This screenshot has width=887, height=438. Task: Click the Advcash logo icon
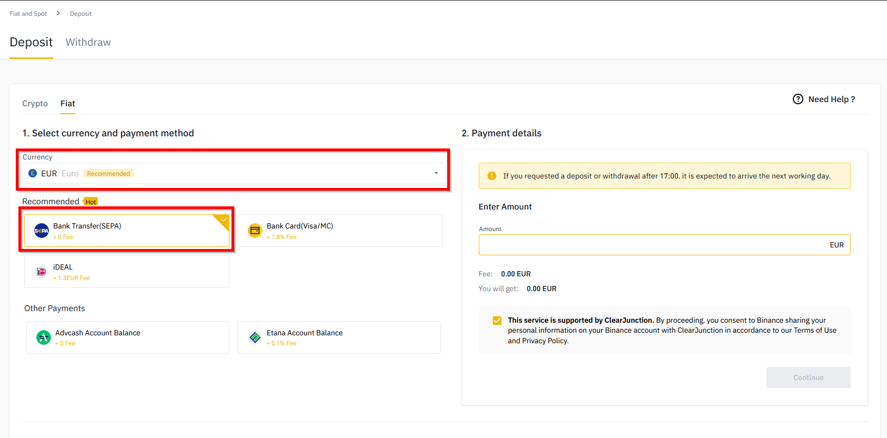coord(44,337)
